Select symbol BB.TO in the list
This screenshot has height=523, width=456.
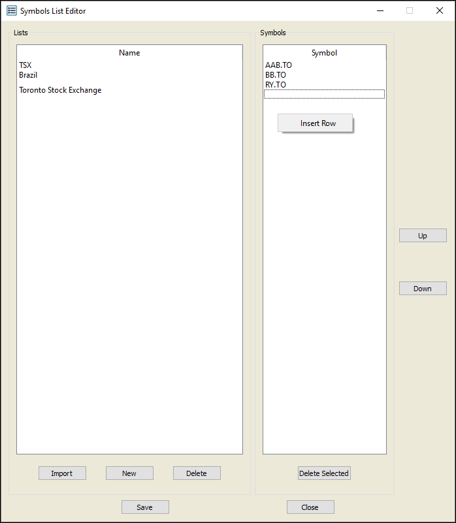click(x=276, y=75)
